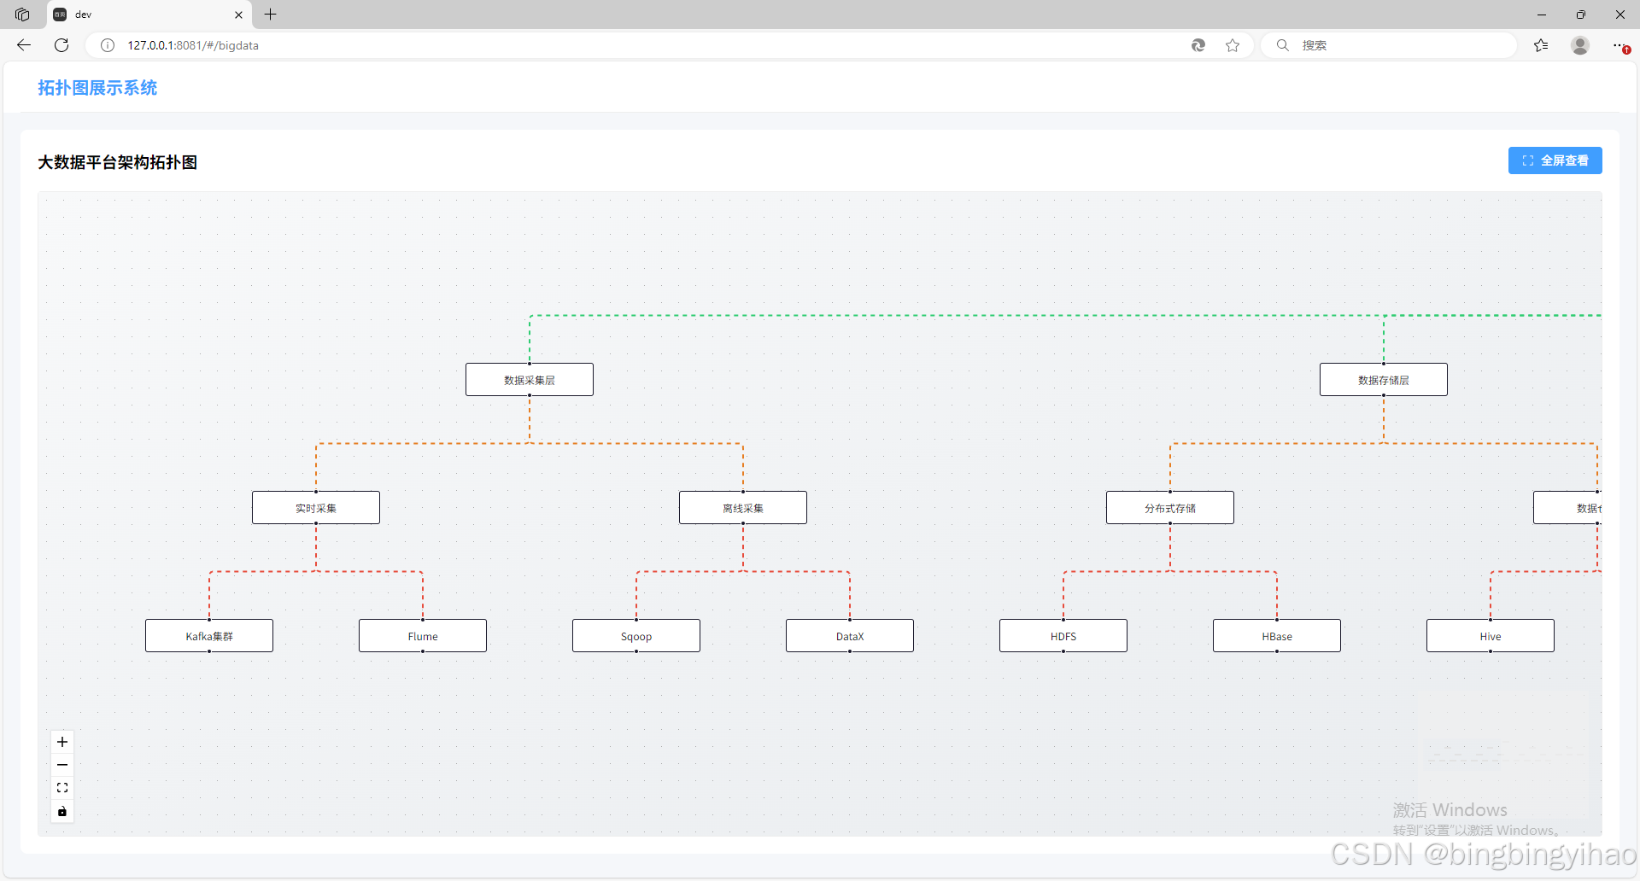1640x881 pixels.
Task: Click the zoom in plus control
Action: click(x=62, y=742)
